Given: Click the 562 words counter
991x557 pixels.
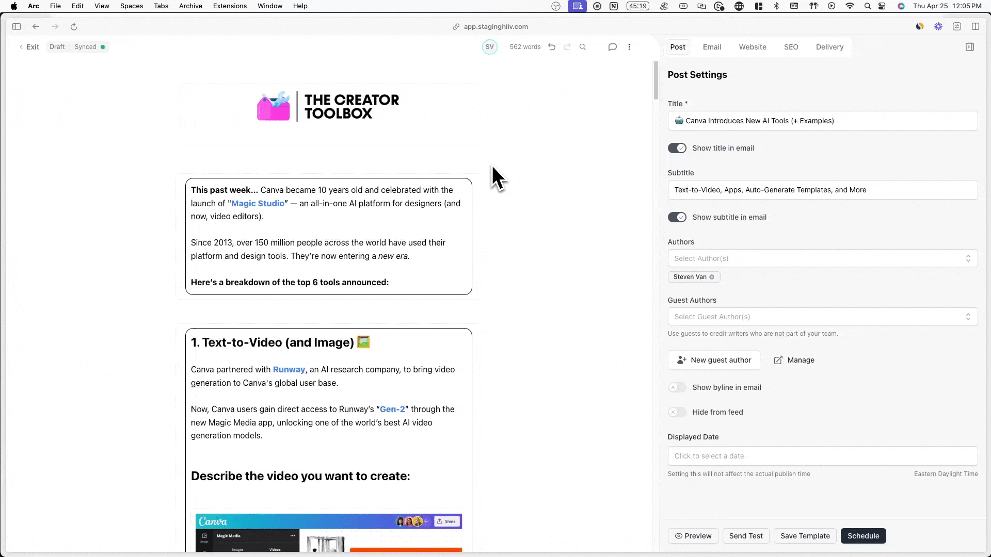Looking at the screenshot, I should click(525, 47).
